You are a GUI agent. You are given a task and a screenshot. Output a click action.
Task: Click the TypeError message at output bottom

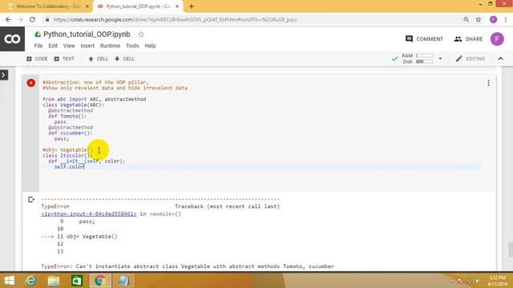click(x=188, y=266)
